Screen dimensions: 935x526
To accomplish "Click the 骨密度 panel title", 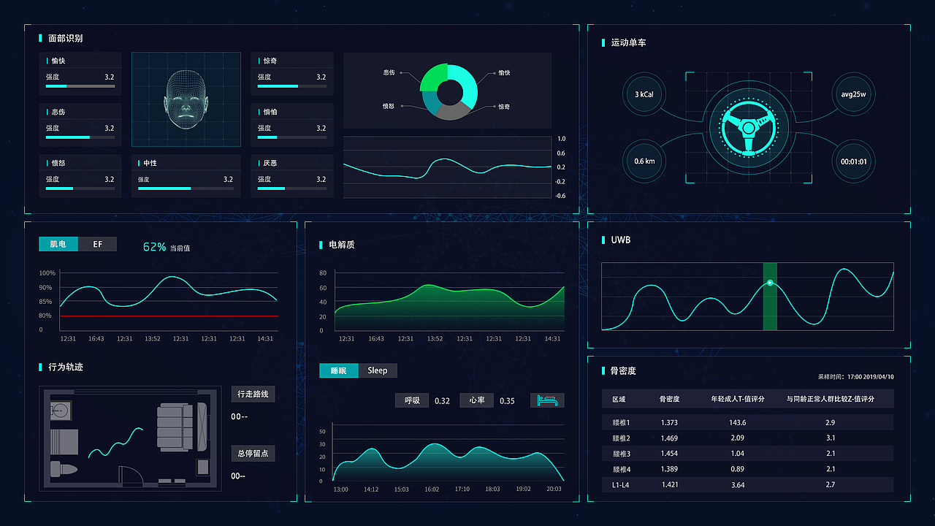I will [x=623, y=371].
